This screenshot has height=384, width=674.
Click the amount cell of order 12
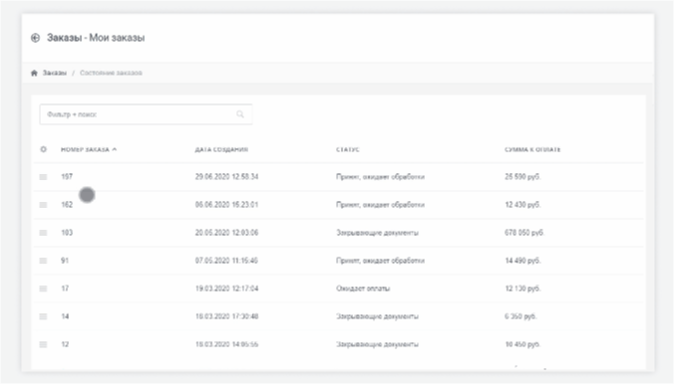click(x=522, y=344)
